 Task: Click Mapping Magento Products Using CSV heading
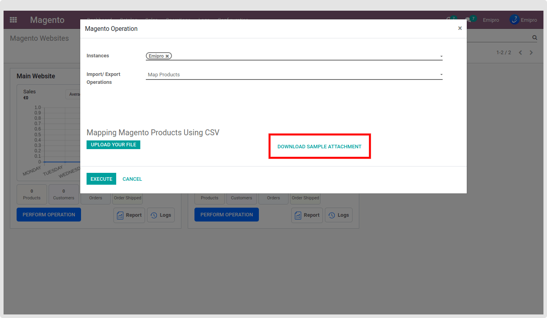(x=153, y=132)
